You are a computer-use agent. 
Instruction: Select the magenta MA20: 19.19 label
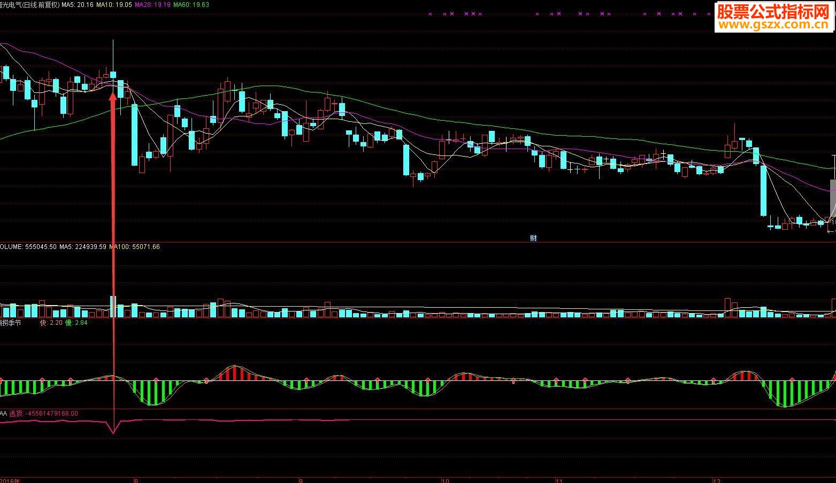pos(152,5)
